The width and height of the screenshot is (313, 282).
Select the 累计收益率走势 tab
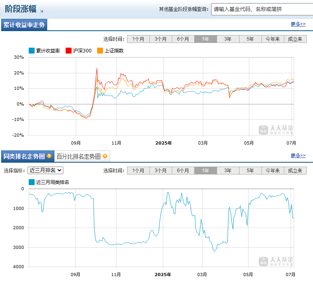point(24,25)
